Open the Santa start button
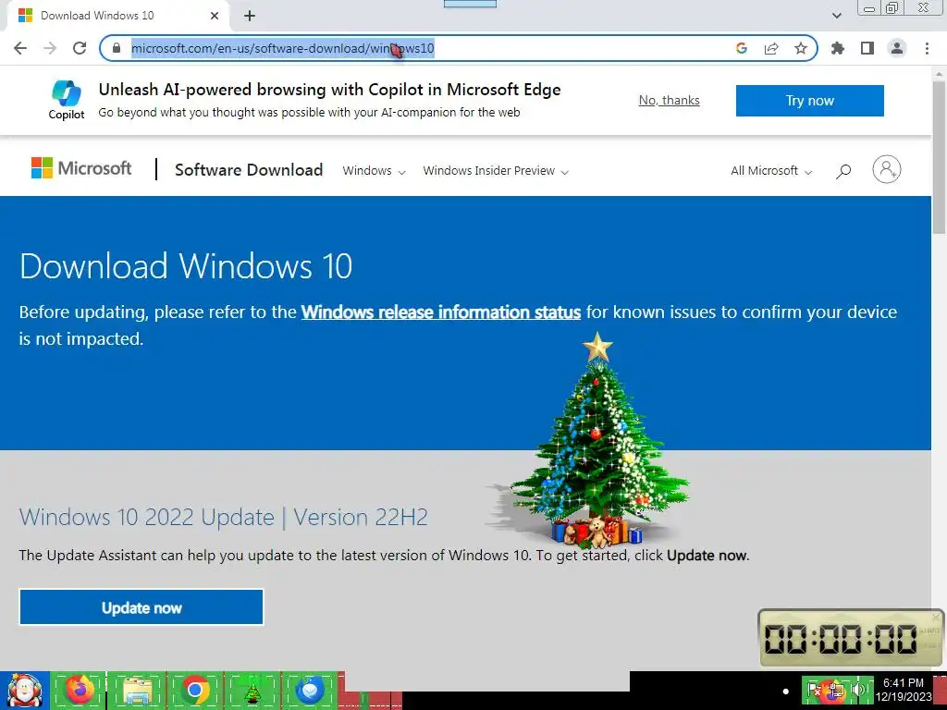The height and width of the screenshot is (710, 947). pyautogui.click(x=25, y=690)
